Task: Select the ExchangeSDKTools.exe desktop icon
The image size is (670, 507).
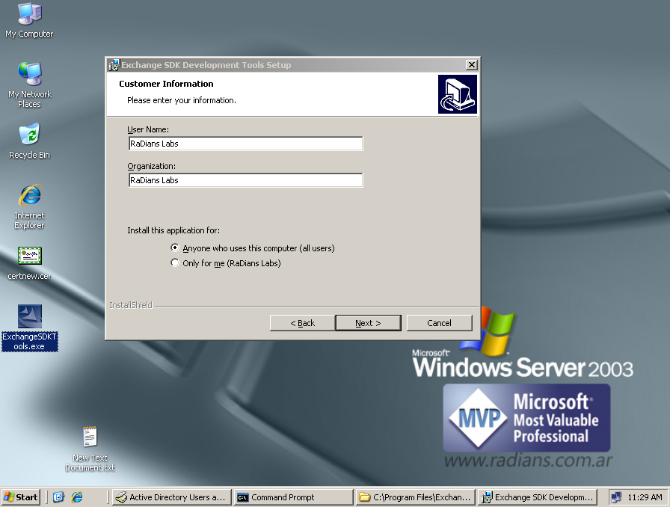Action: (29, 317)
